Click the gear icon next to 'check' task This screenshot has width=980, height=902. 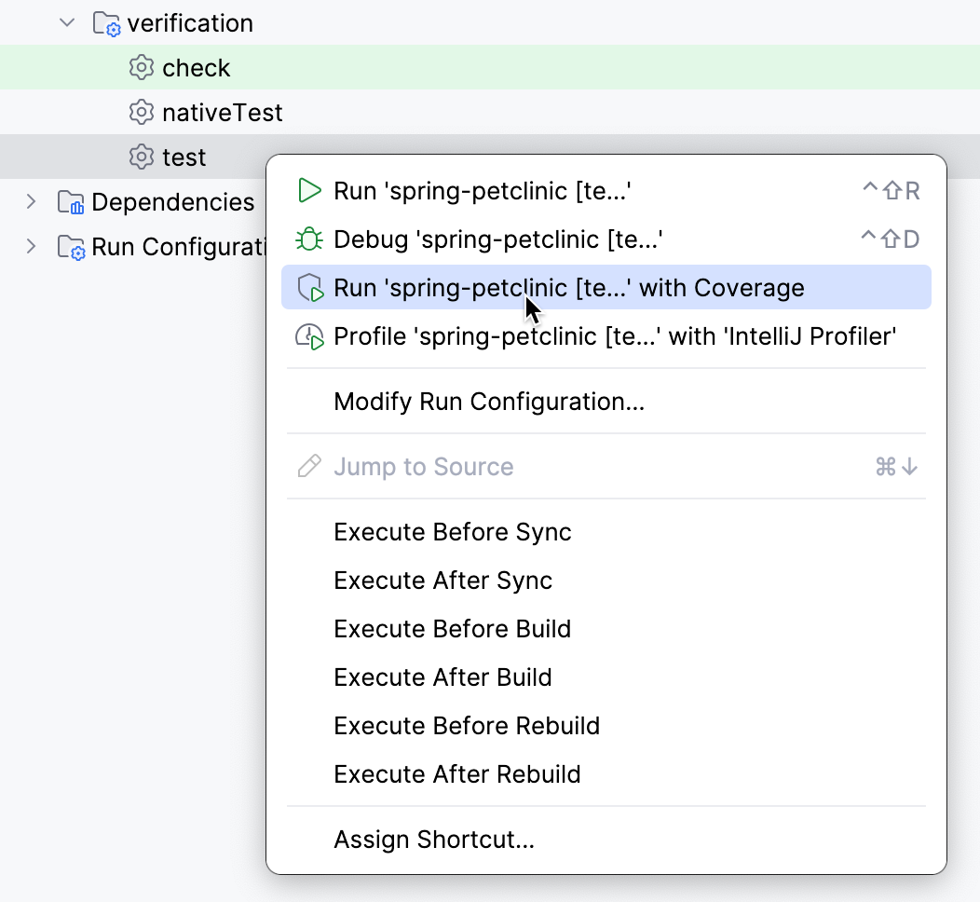click(x=140, y=67)
